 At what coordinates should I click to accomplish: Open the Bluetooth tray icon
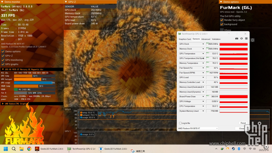pos(239,149)
